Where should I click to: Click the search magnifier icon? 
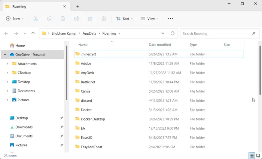coord(254,34)
